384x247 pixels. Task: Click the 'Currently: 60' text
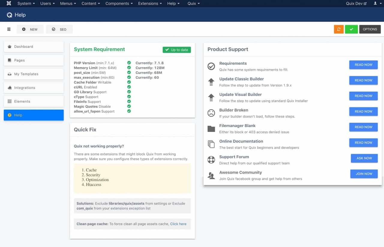tap(147, 77)
